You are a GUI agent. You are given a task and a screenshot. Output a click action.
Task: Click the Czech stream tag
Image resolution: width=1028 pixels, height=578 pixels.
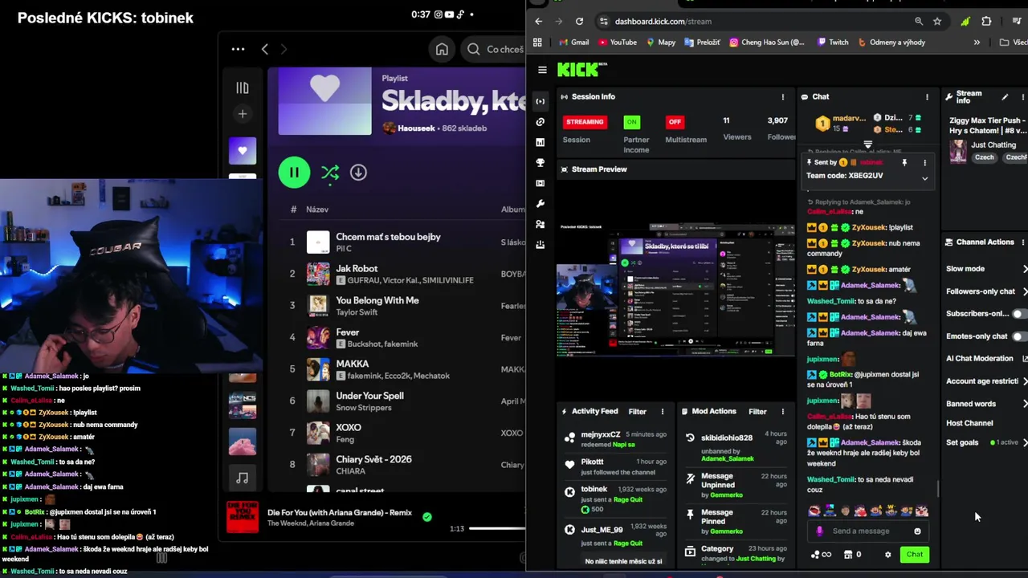(x=985, y=157)
